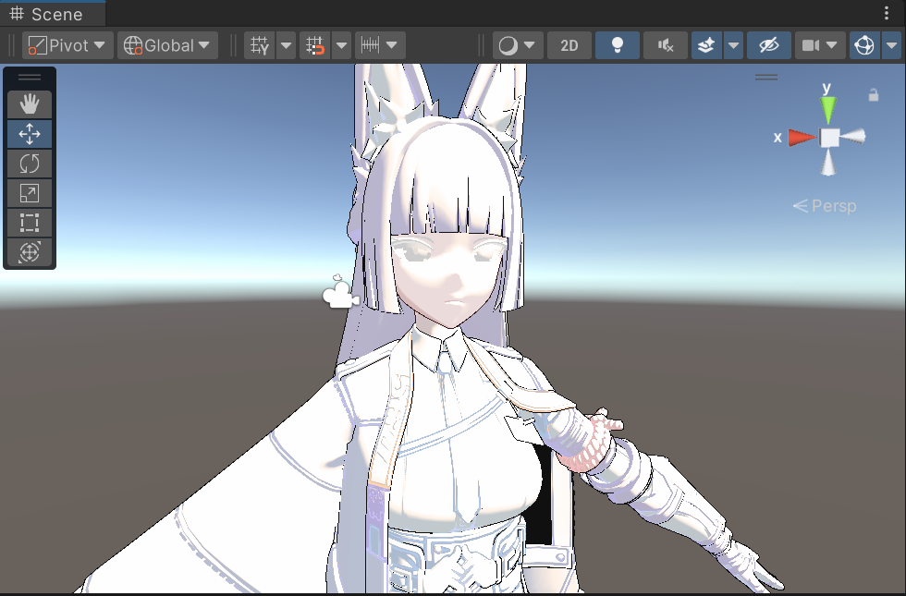Image resolution: width=906 pixels, height=596 pixels.
Task: Click the red X axis cone
Action: (x=802, y=138)
